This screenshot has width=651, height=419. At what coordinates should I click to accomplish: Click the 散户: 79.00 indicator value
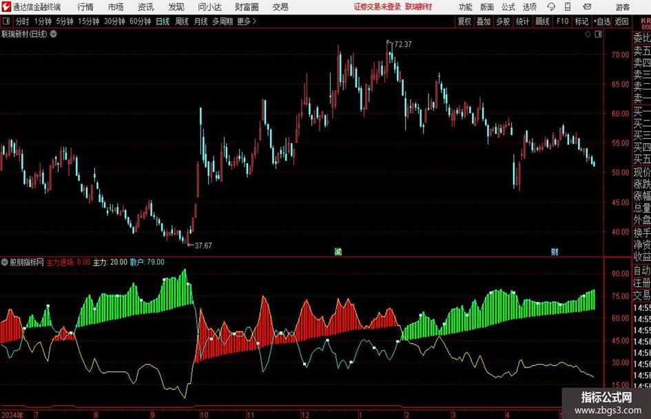[x=147, y=262]
